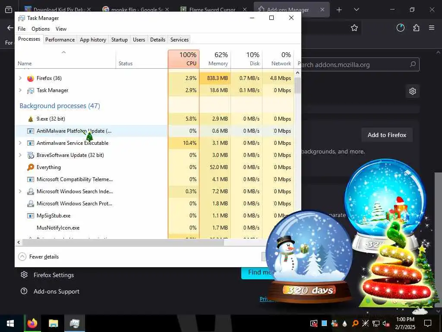Viewport: 442px width, 332px height.
Task: Click the Task Manager horizontal scrollbar thumb
Action: click(123, 242)
